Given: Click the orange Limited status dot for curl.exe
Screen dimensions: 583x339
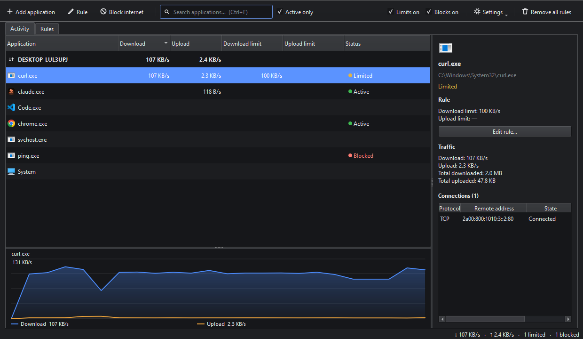Looking at the screenshot, I should pyautogui.click(x=350, y=75).
